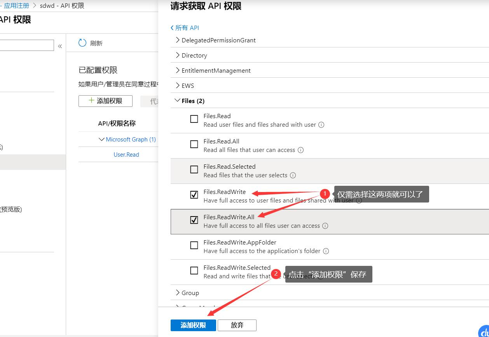The height and width of the screenshot is (337, 489).
Task: Click info icon beside Files.Read.All description
Action: (300, 150)
